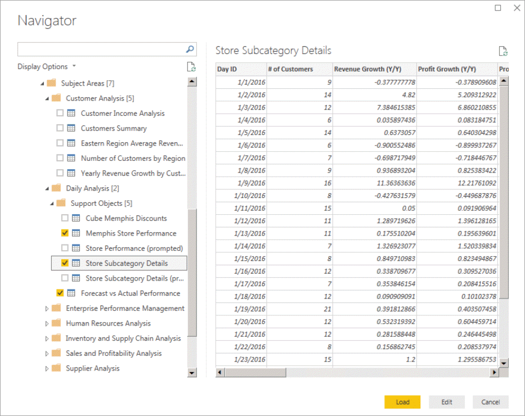The image size is (525, 416).
Task: Click the Edit button
Action: [447, 402]
